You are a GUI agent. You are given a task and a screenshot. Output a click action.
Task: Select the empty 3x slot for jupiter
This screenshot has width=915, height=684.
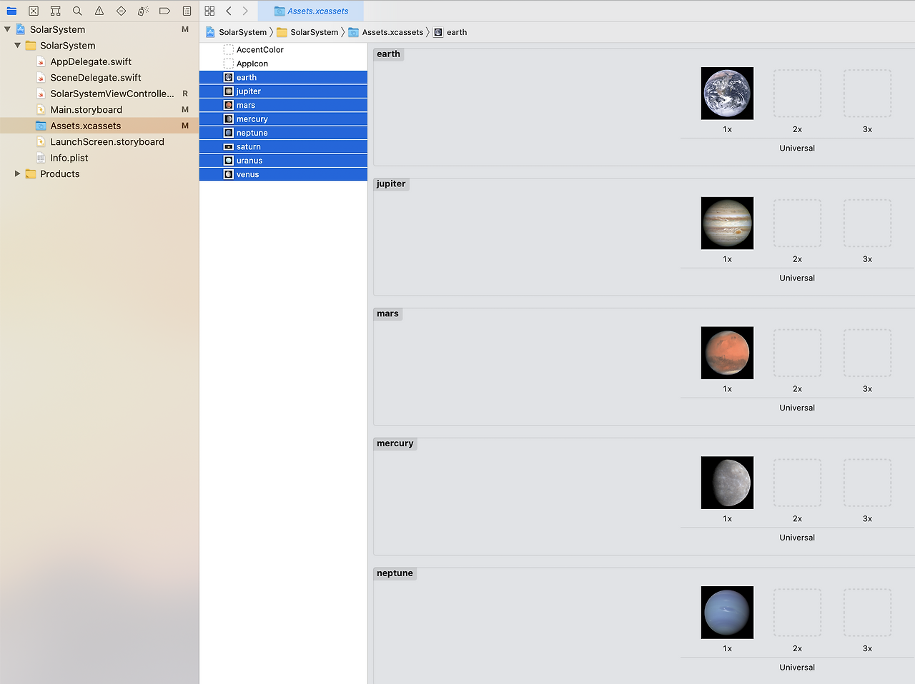(867, 223)
